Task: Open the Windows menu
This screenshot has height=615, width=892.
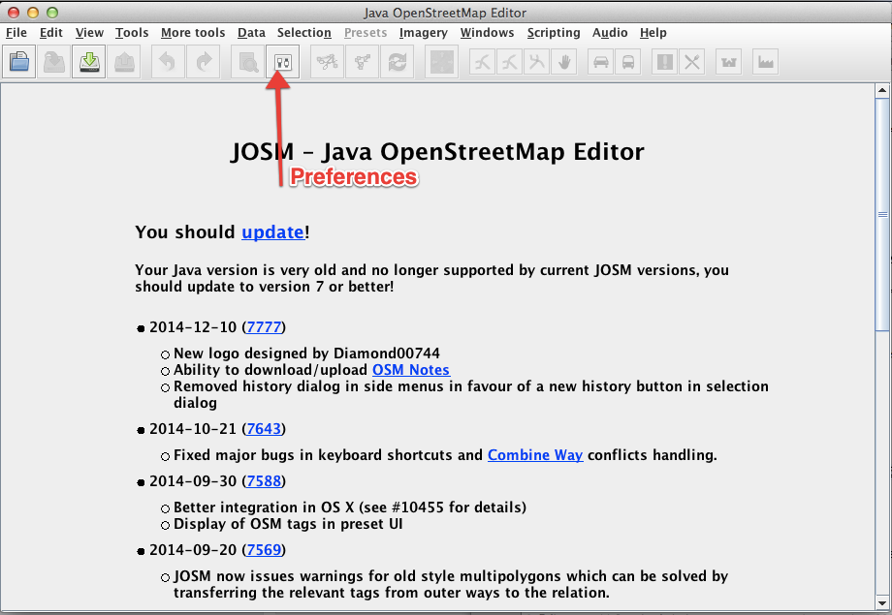Action: click(487, 33)
